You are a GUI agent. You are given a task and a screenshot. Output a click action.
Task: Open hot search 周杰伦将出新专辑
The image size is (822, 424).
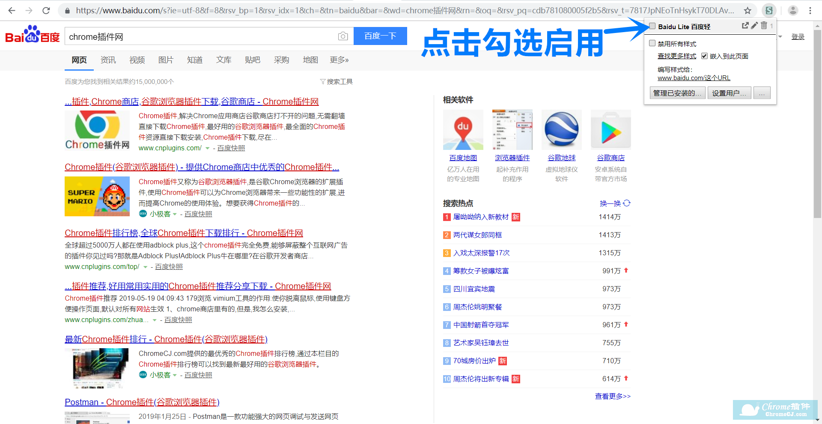[x=481, y=379]
